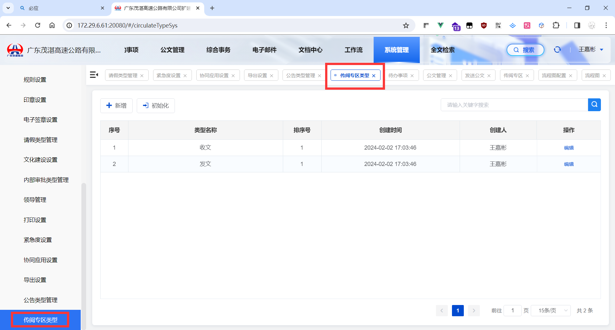
Task: Select the 系统管理 top menu
Action: (397, 50)
